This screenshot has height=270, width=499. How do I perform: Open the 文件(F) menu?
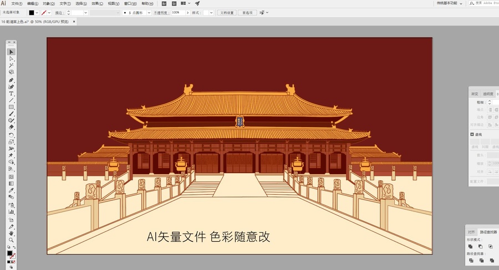click(17, 3)
